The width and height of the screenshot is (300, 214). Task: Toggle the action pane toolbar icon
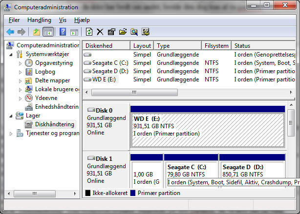(x=74, y=32)
